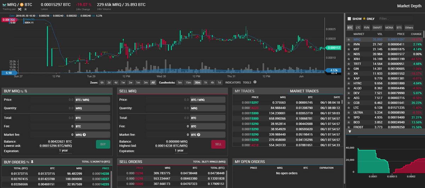Select the SMART market tab
The width and height of the screenshot is (425, 188).
pyautogui.click(x=377, y=27)
